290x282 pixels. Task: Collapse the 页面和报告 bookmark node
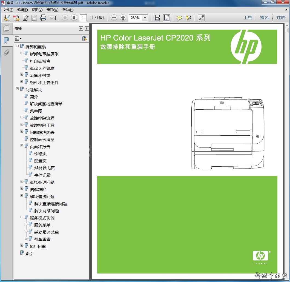point(22,146)
